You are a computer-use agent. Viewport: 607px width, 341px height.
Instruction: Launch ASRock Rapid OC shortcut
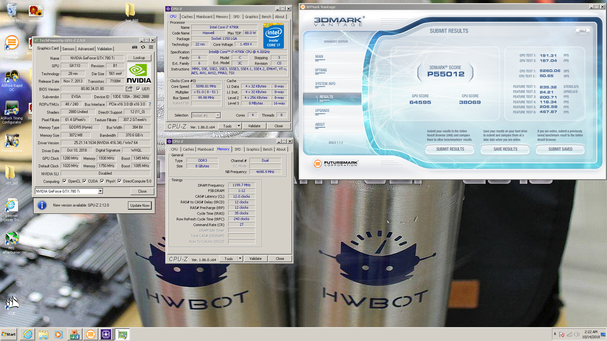click(x=12, y=81)
